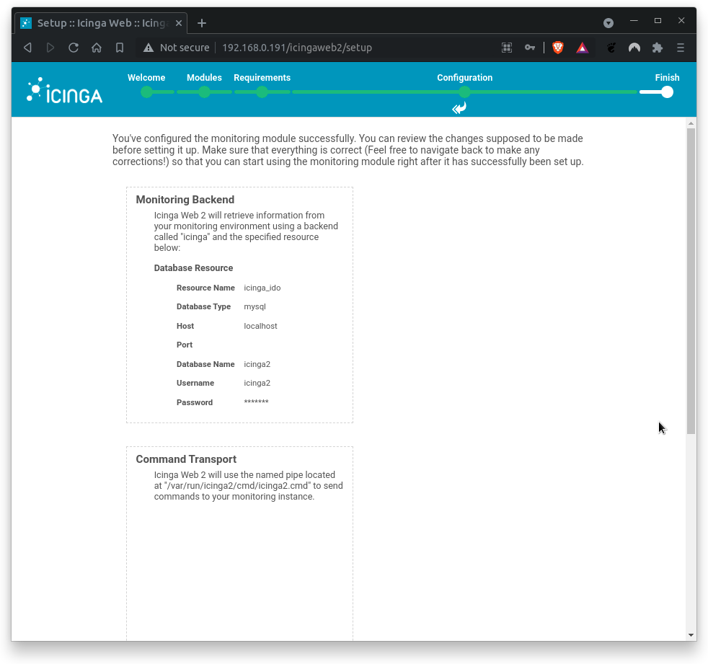This screenshot has width=708, height=664.
Task: Click the Icinga logo in the header
Action: [x=63, y=89]
